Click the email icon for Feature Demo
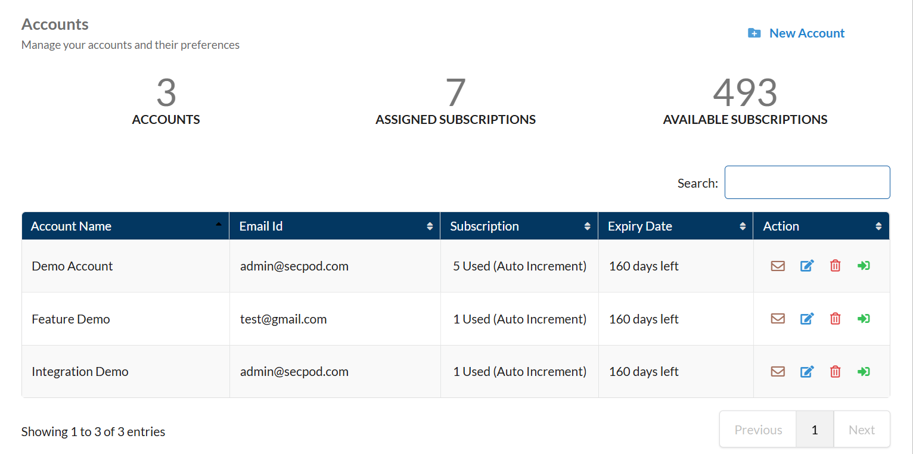The width and height of the screenshot is (913, 454). coord(778,319)
